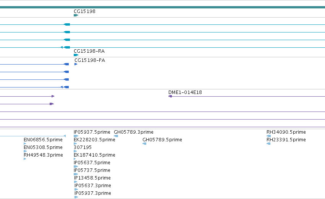Open the CG15198 gene label
This screenshot has height=199, width=325.
[84, 11]
